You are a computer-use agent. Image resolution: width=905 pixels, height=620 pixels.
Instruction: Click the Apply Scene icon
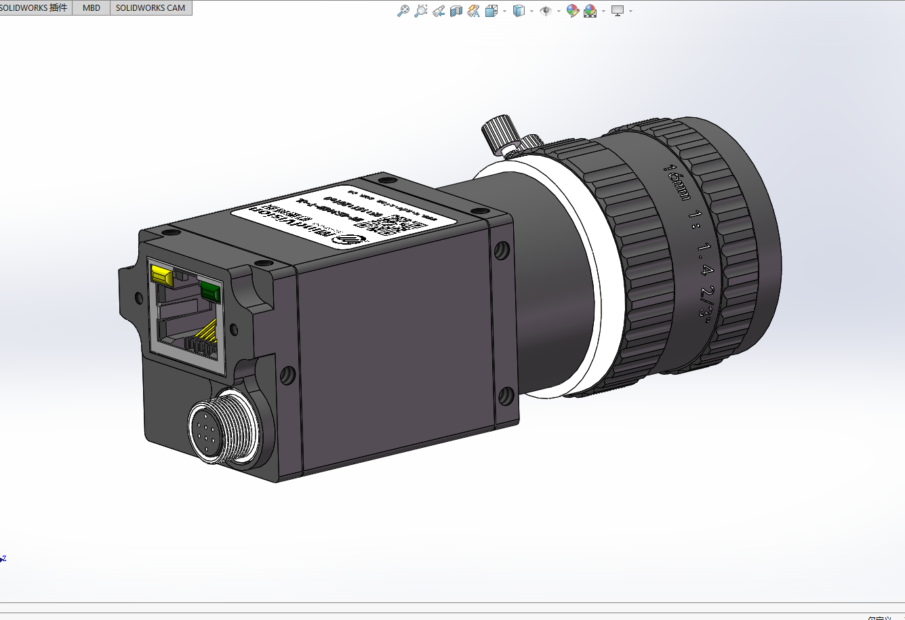coord(590,11)
